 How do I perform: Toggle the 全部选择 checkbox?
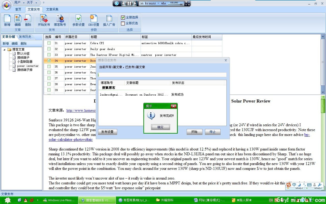tap(123, 17)
